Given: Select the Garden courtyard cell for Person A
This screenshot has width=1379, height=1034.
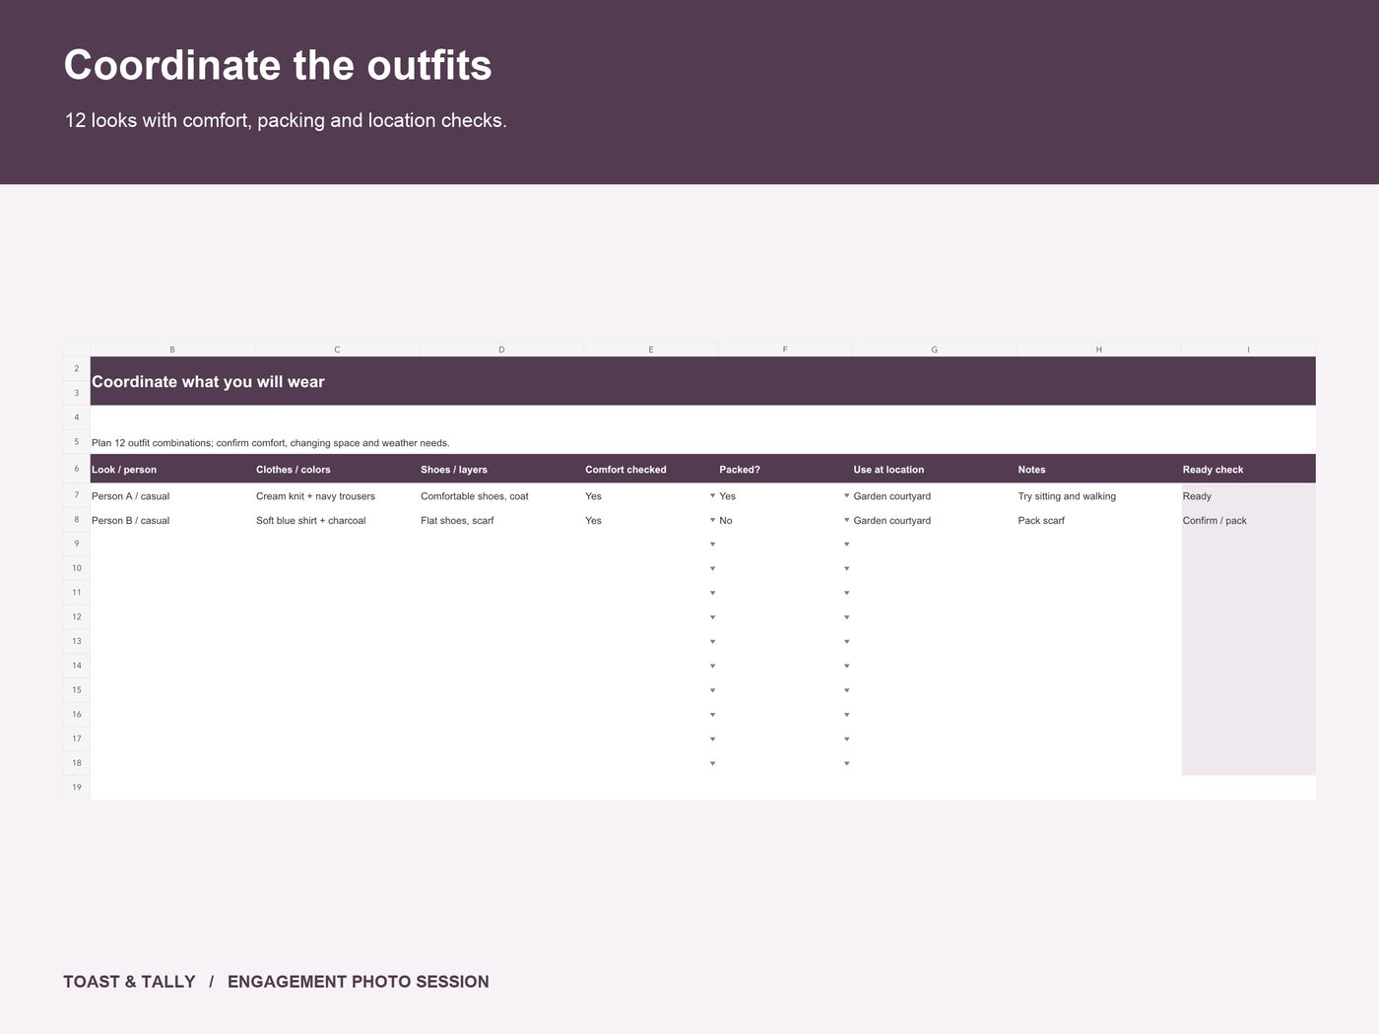Looking at the screenshot, I should pyautogui.click(x=934, y=495).
